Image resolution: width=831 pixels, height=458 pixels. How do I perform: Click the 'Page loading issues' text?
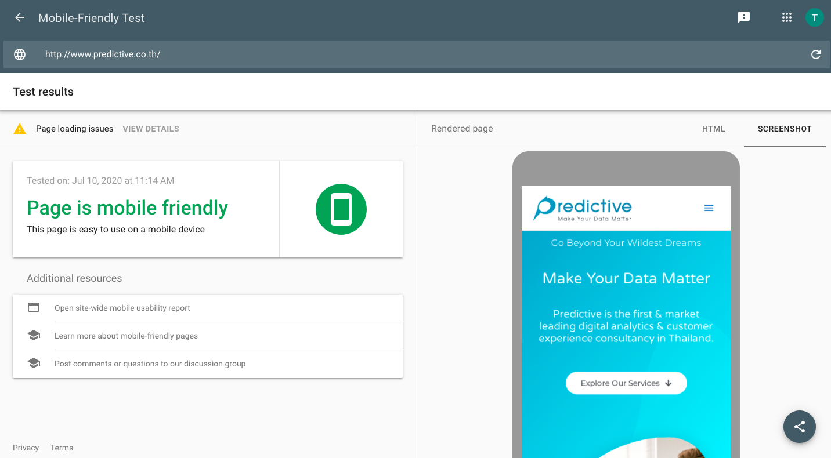[74, 129]
